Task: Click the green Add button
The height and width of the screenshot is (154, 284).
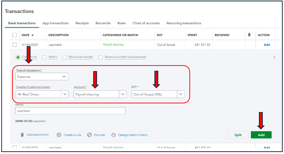Action: [x=261, y=135]
